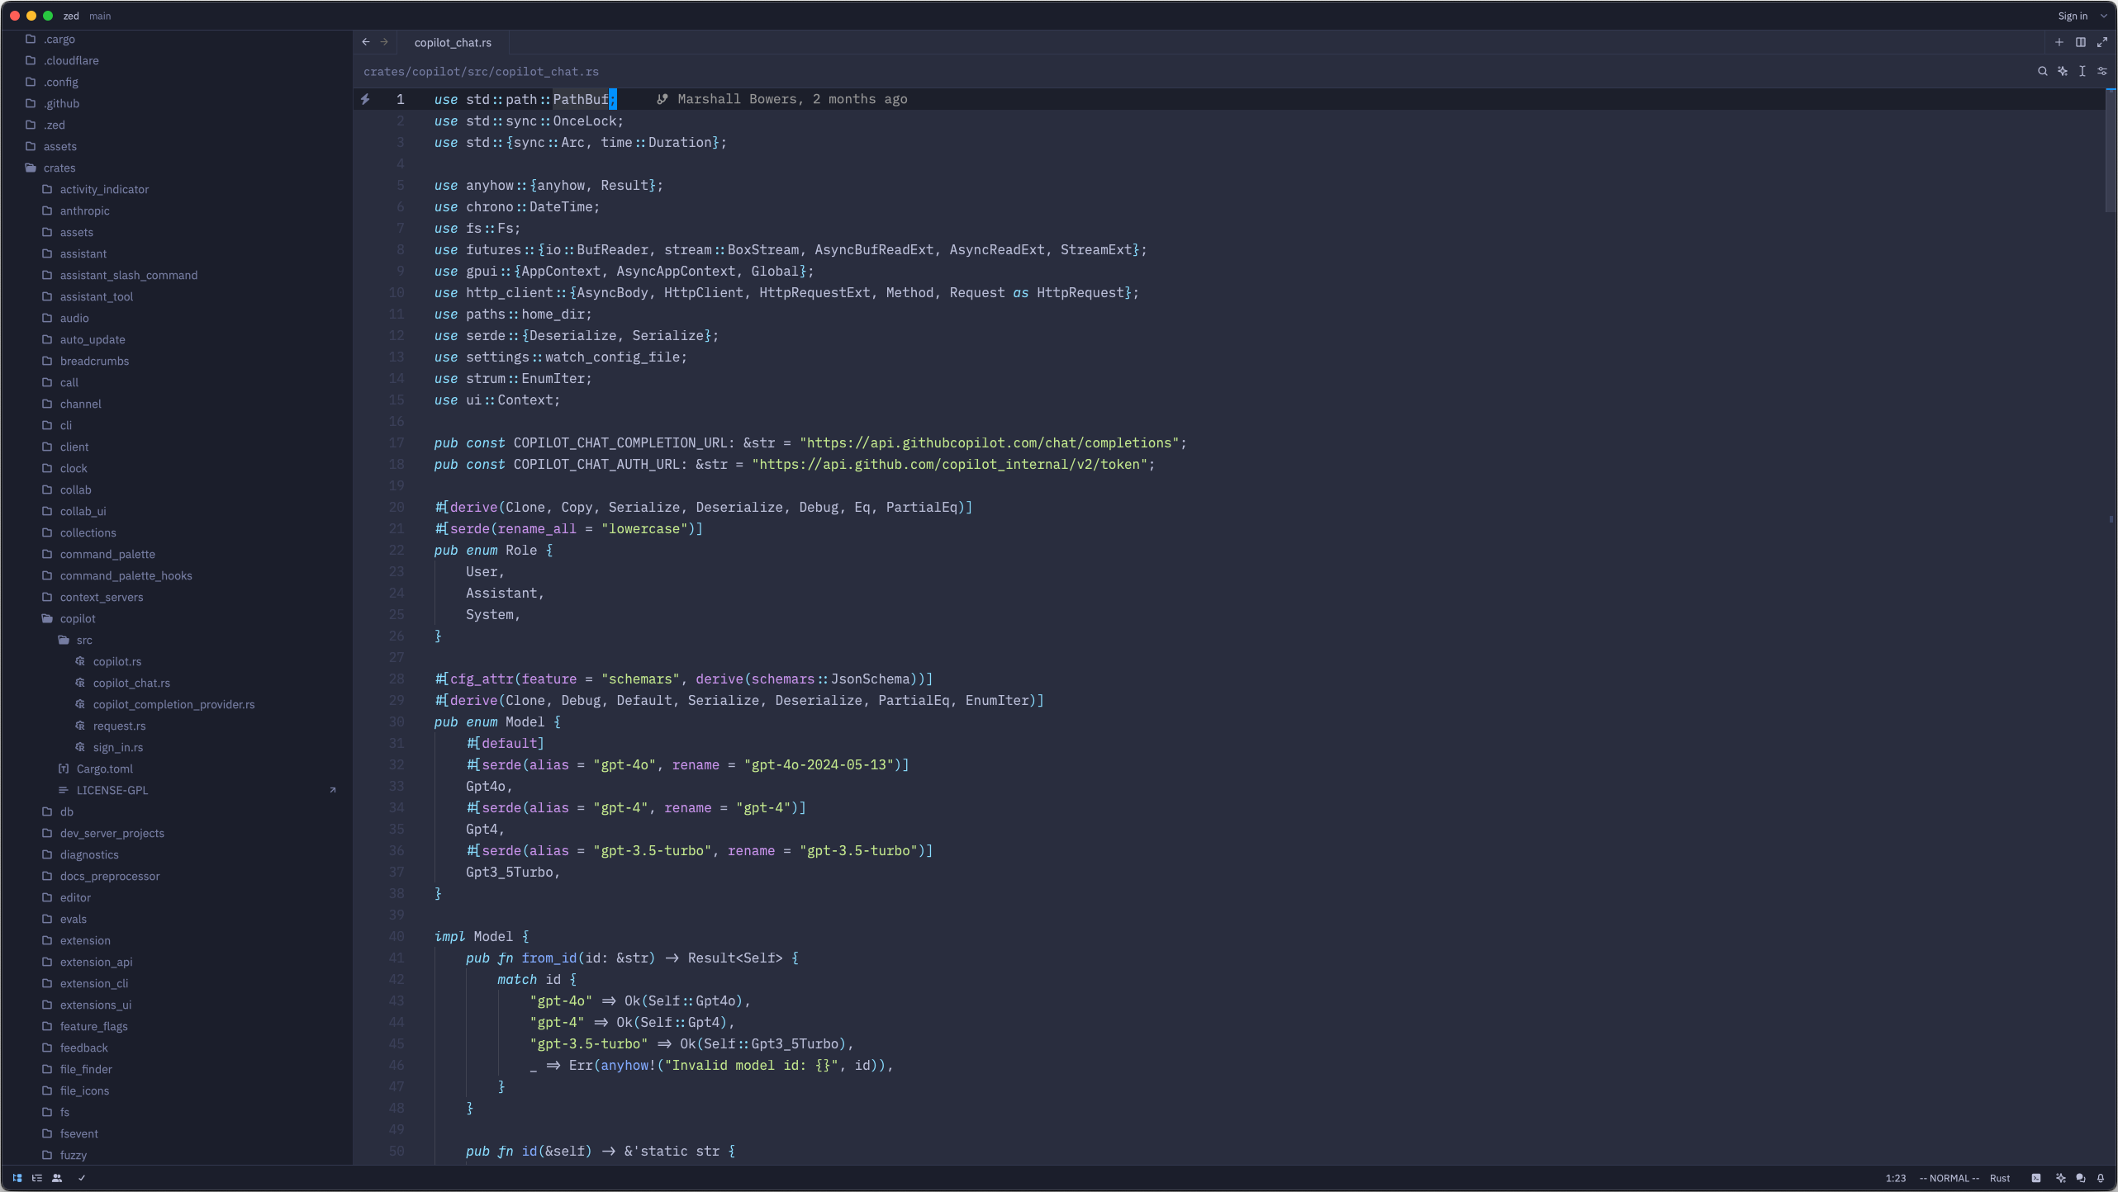This screenshot has width=2118, height=1192.
Task: Click the main branch name in title bar
Action: [100, 16]
